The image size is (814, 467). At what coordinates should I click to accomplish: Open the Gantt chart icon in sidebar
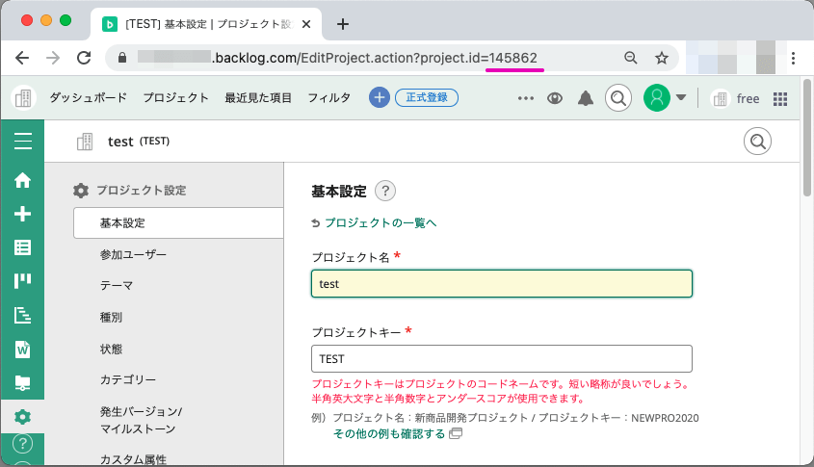(22, 315)
